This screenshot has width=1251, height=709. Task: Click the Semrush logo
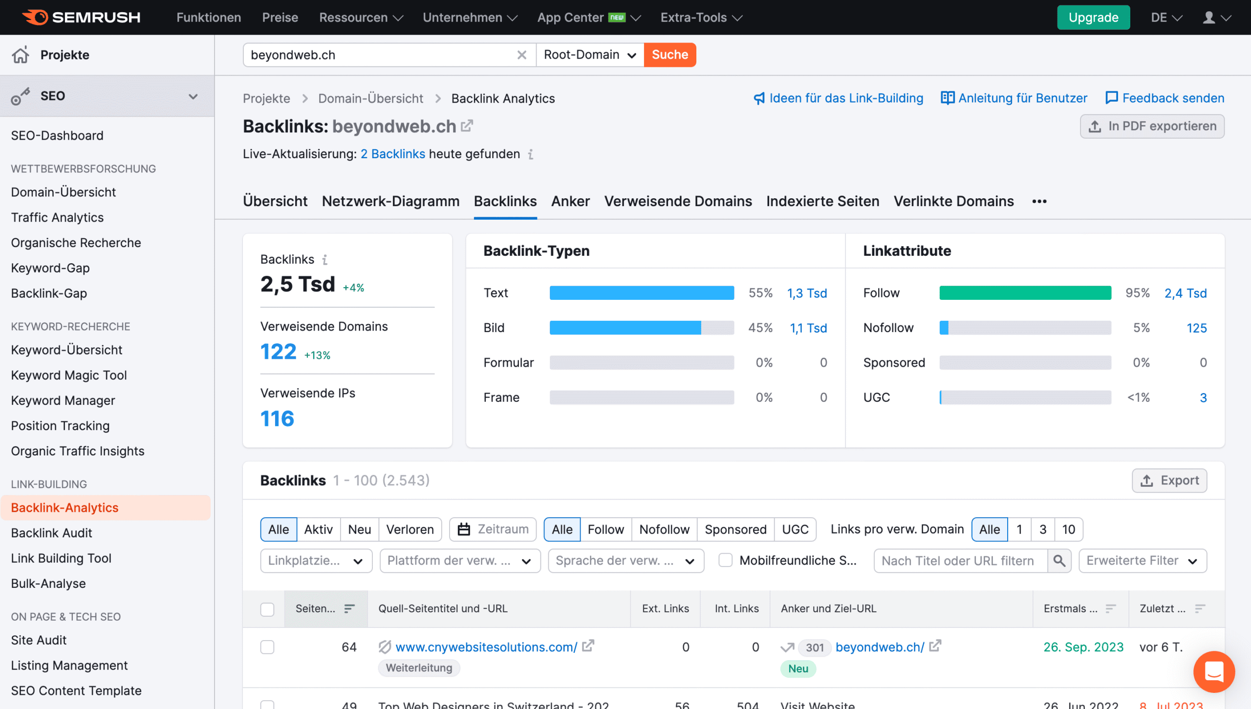tap(81, 17)
